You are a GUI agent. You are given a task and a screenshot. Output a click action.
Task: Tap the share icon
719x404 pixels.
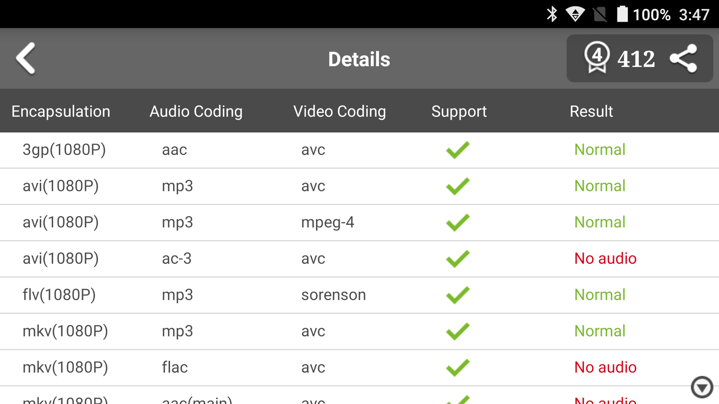684,58
